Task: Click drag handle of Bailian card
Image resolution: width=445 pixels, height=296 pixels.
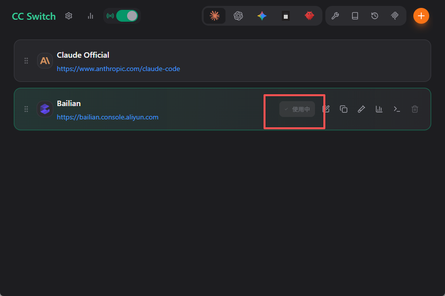Action: coord(26,109)
